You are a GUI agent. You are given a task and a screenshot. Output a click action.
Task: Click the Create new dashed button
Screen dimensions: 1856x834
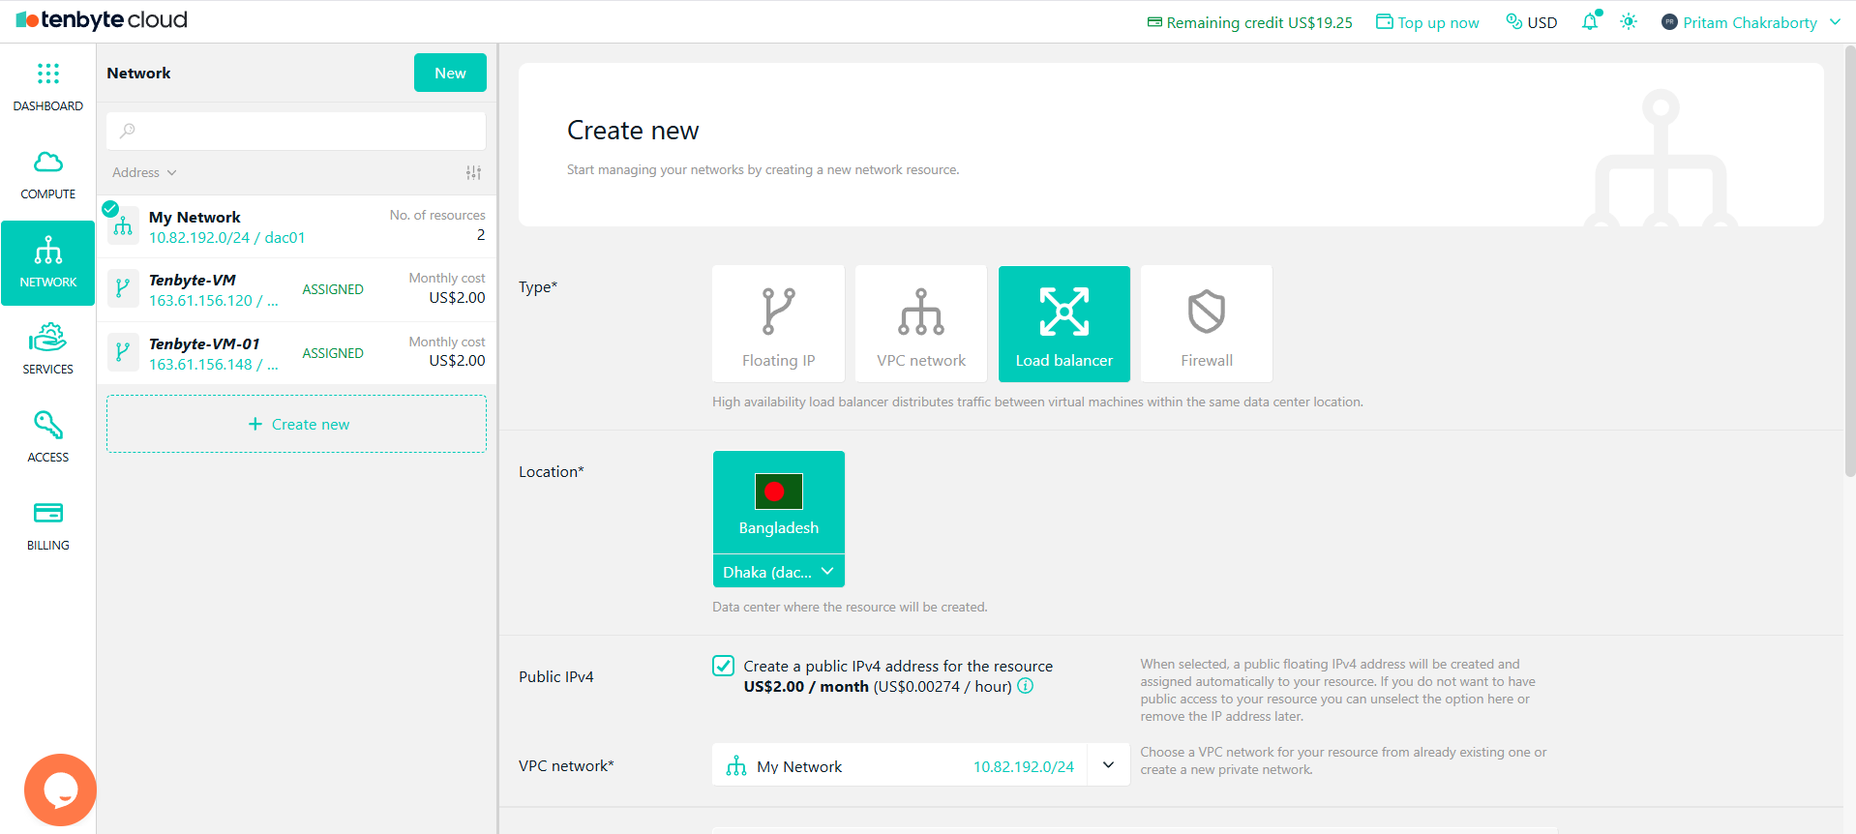296,424
